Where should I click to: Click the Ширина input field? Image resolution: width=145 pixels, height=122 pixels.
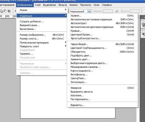[x=108, y=11]
